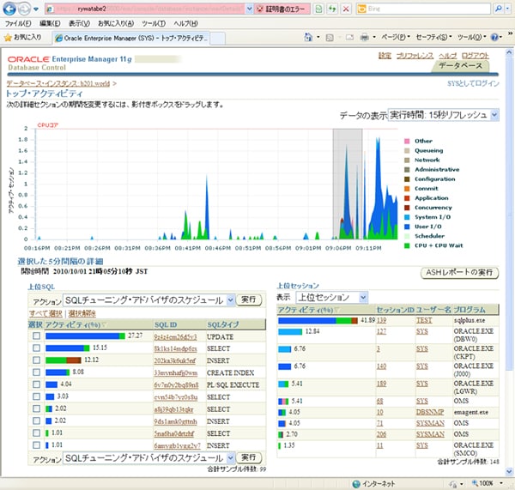Image resolution: width=515 pixels, height=490 pixels.
Task: Open the home icon in command bar
Action: click(308, 37)
